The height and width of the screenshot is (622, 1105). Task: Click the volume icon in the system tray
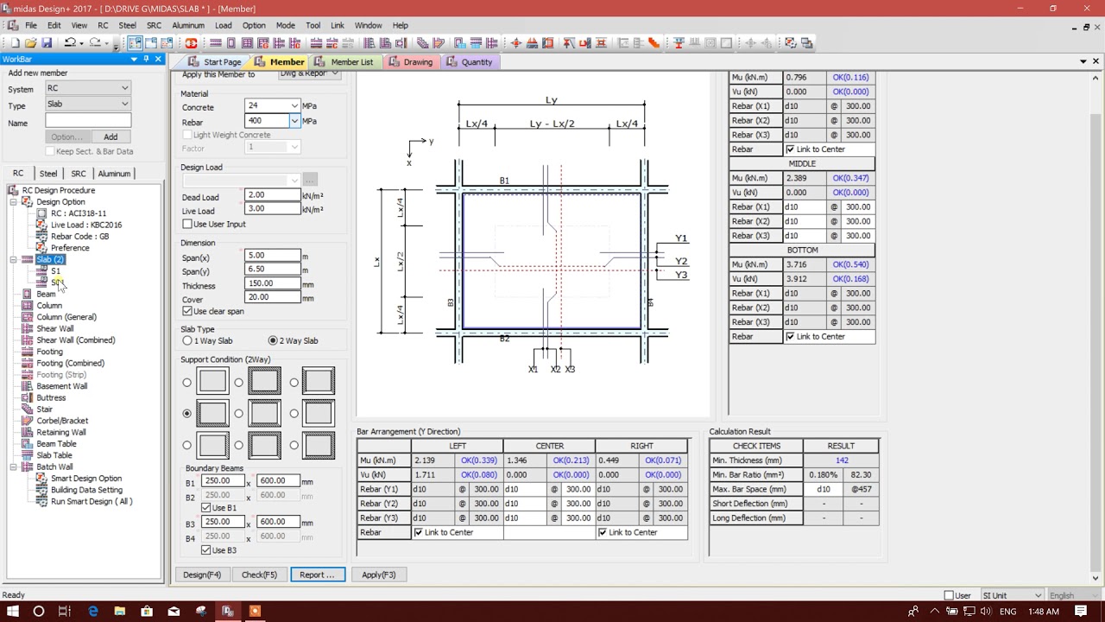[x=988, y=612]
